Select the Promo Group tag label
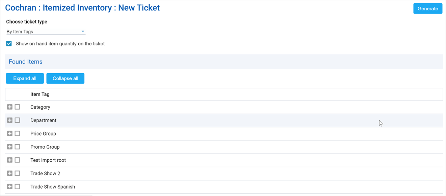 click(x=45, y=147)
